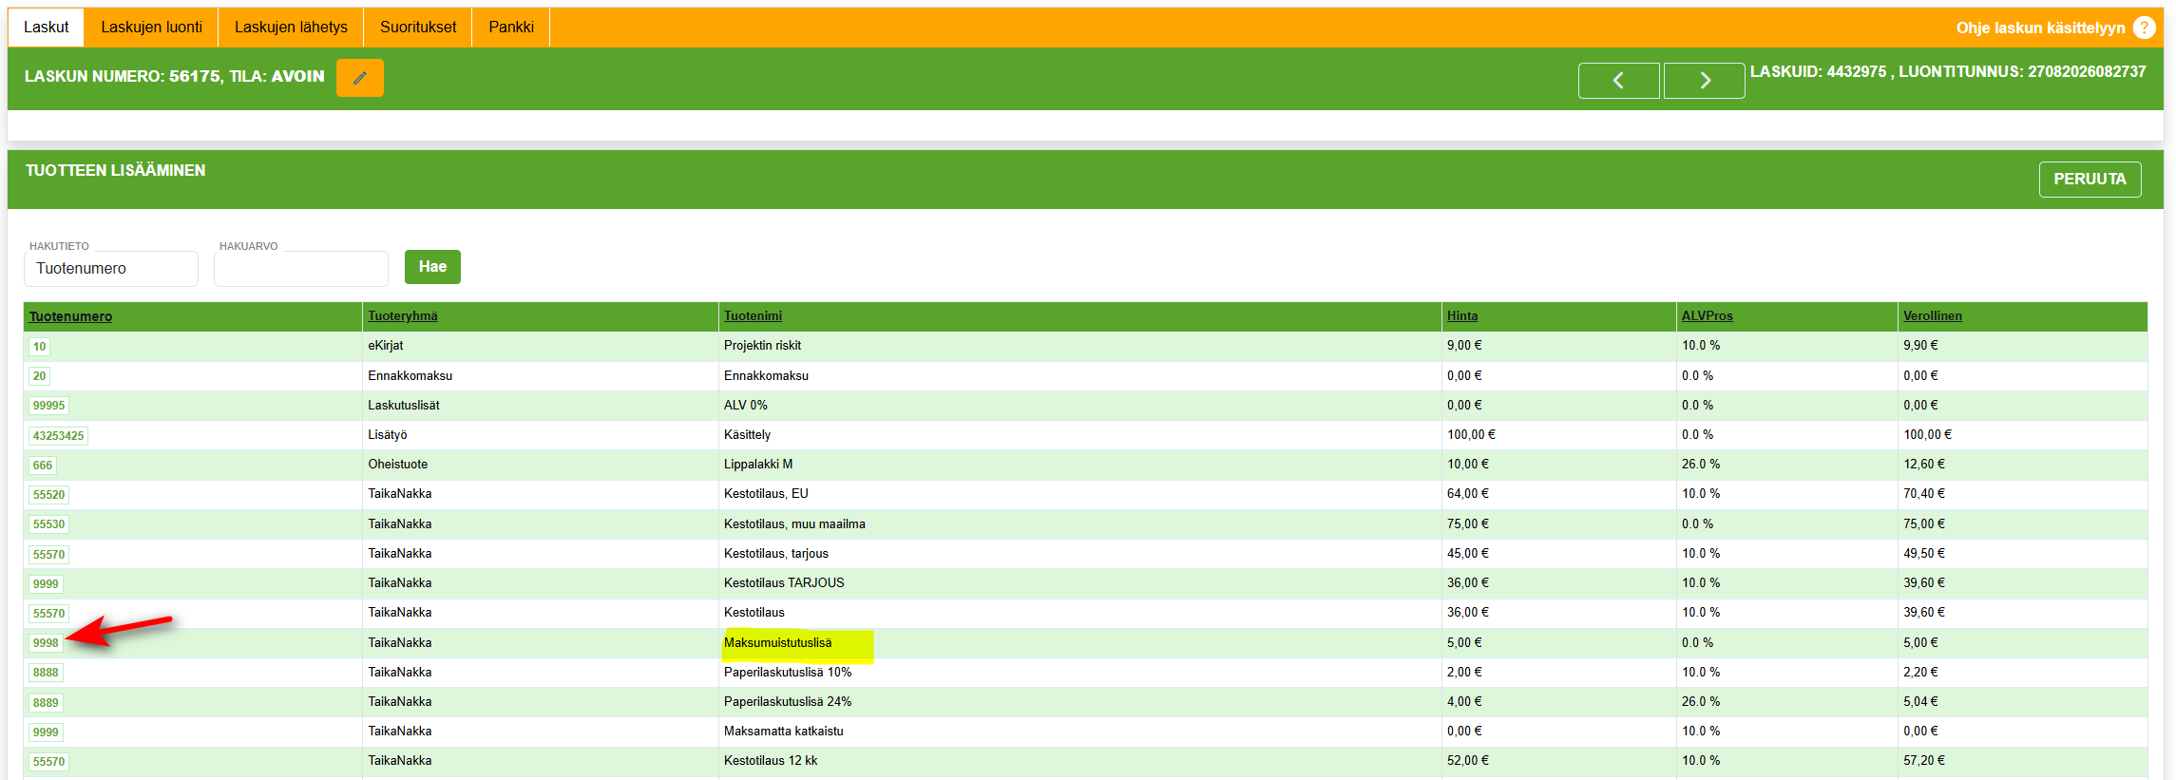Click the green Hae search button
Image resolution: width=2176 pixels, height=780 pixels.
coord(432,267)
